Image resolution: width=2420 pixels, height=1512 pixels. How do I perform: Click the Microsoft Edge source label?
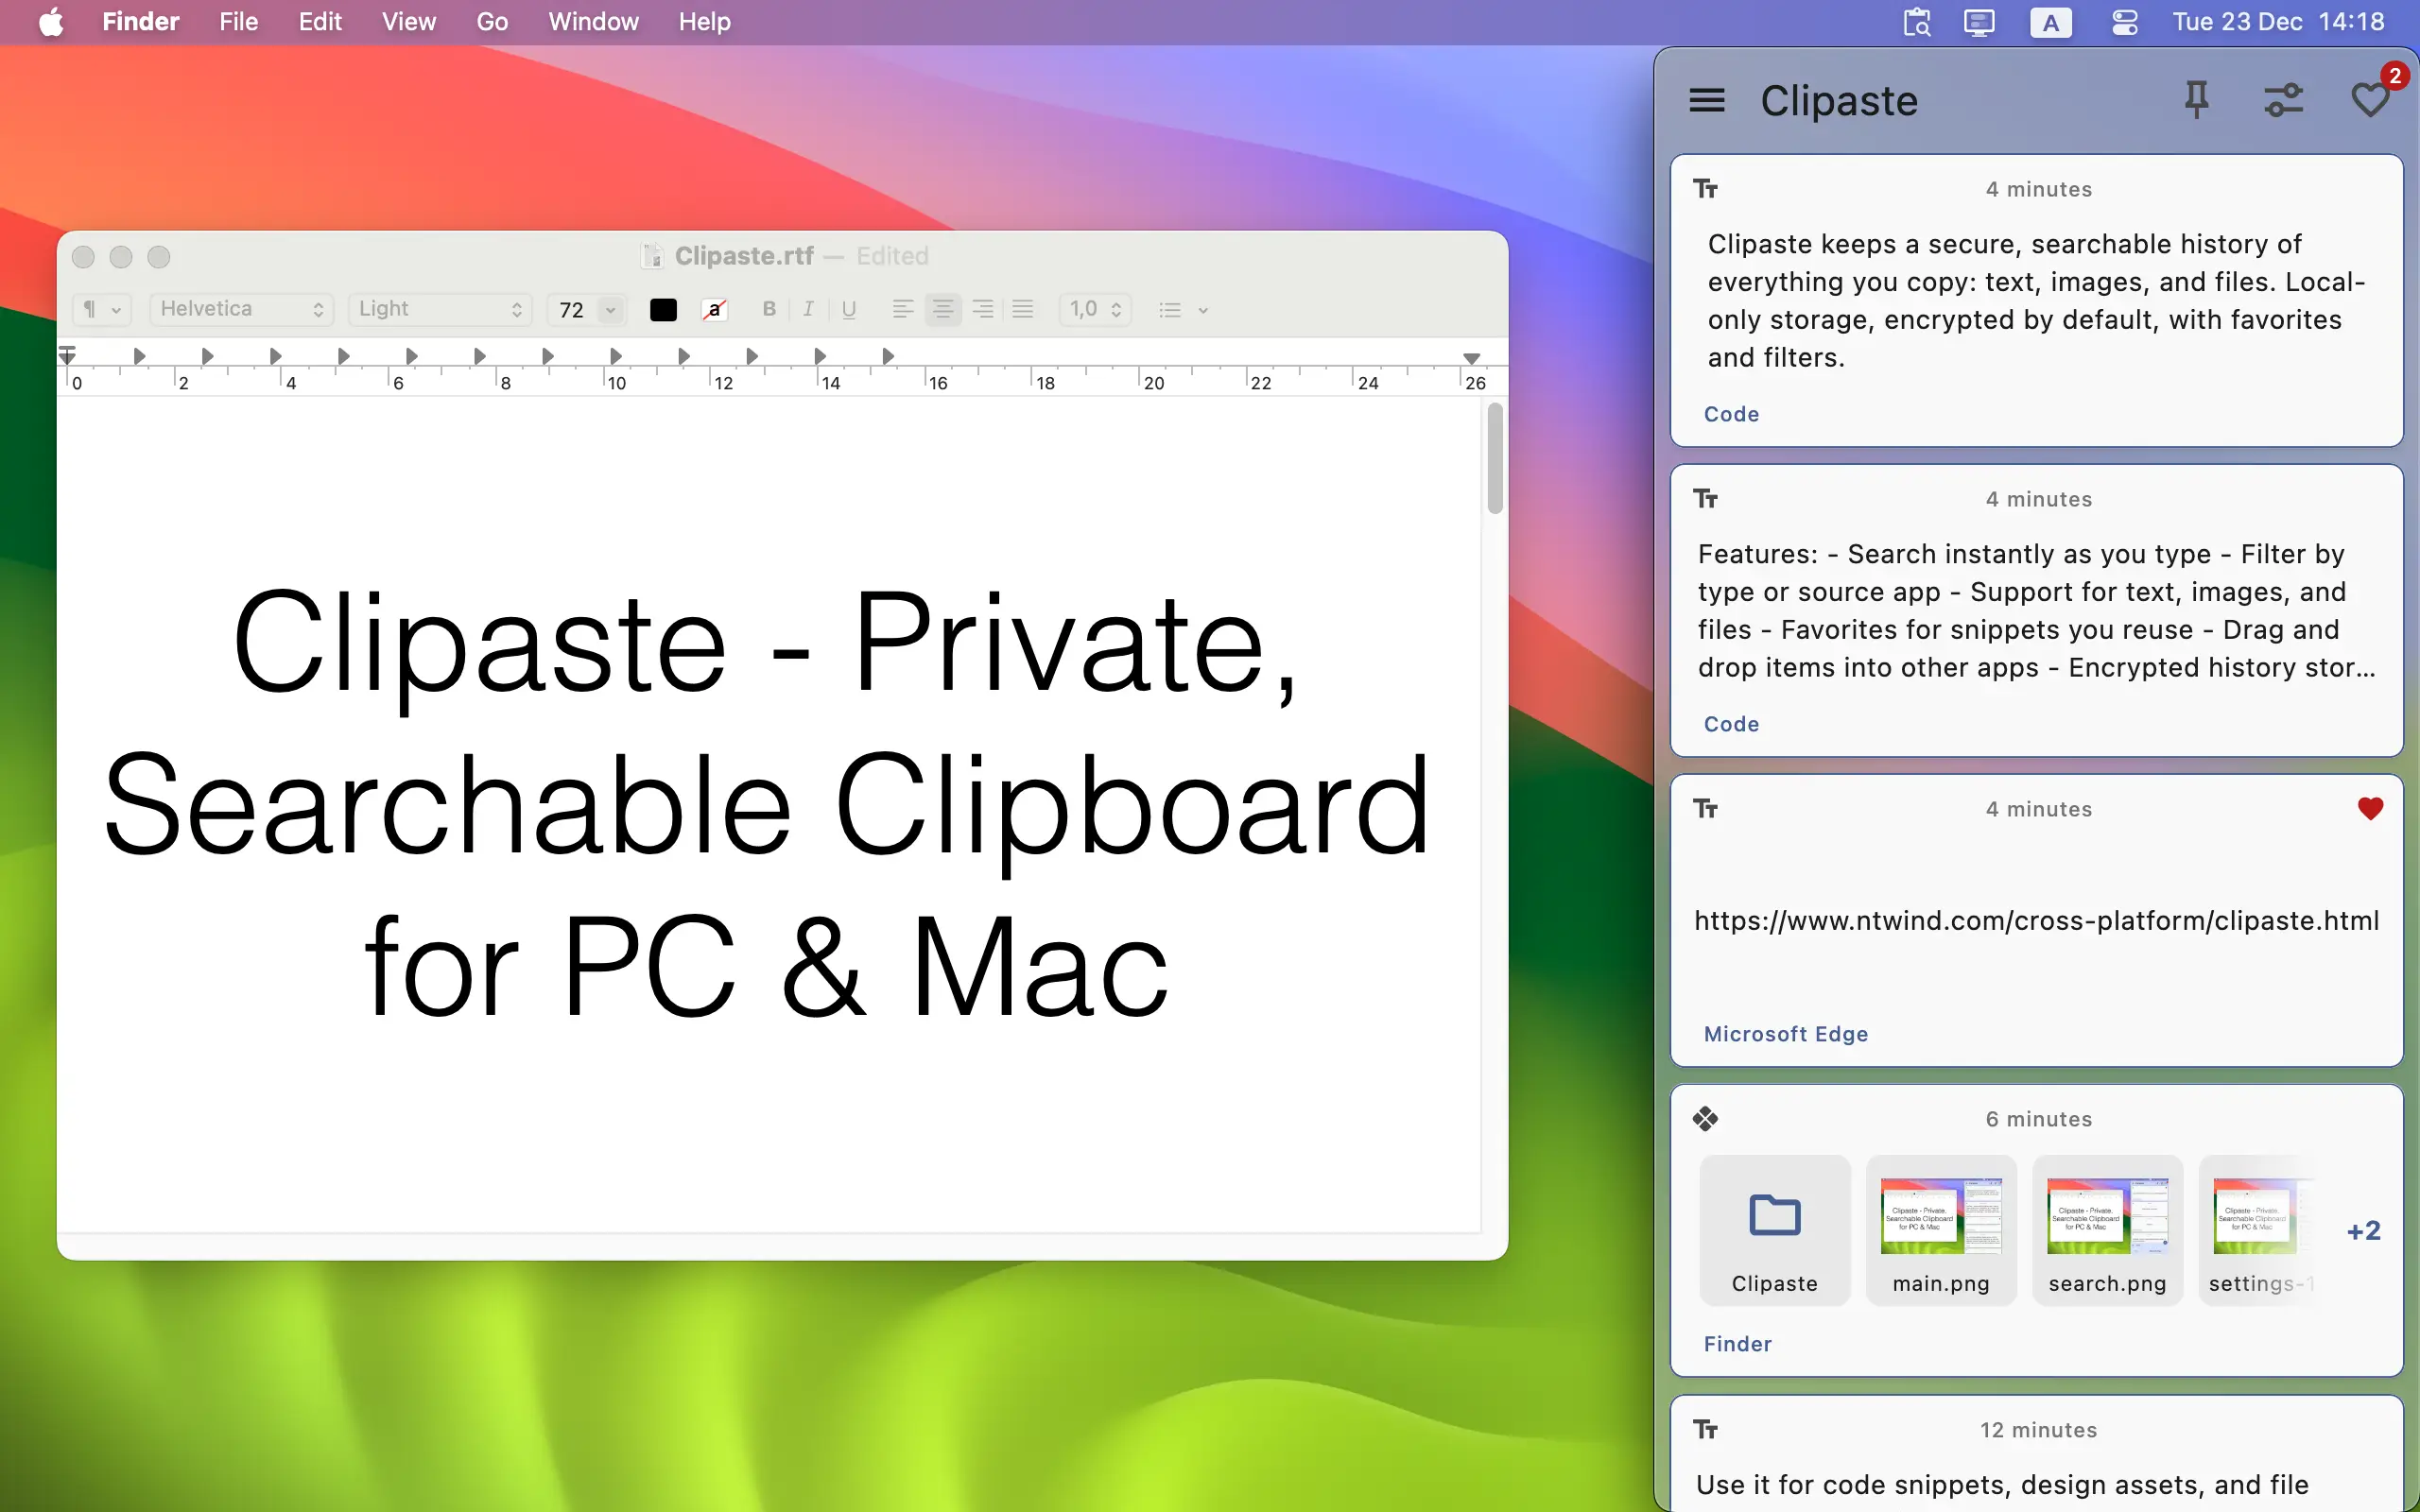pos(1784,1033)
